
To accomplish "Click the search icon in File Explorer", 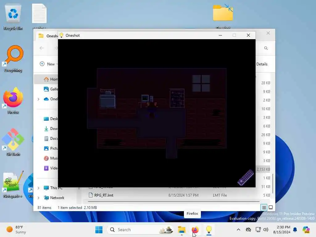I will (266, 48).
